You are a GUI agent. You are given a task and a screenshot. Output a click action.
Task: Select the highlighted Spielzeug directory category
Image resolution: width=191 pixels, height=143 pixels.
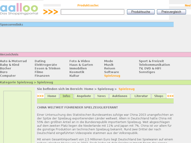click(x=112, y=76)
